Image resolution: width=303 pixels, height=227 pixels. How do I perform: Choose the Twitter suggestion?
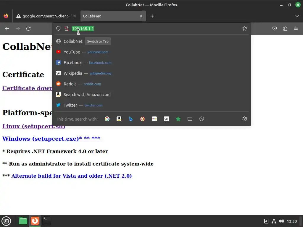pyautogui.click(x=151, y=105)
